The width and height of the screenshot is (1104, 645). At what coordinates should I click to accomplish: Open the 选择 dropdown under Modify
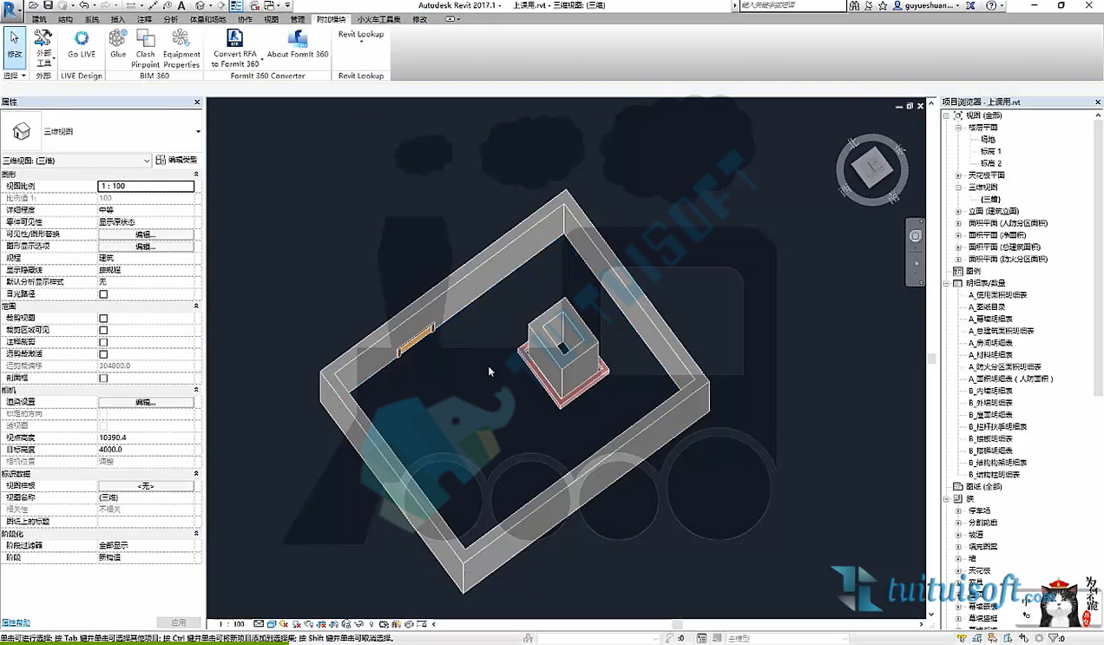15,76
